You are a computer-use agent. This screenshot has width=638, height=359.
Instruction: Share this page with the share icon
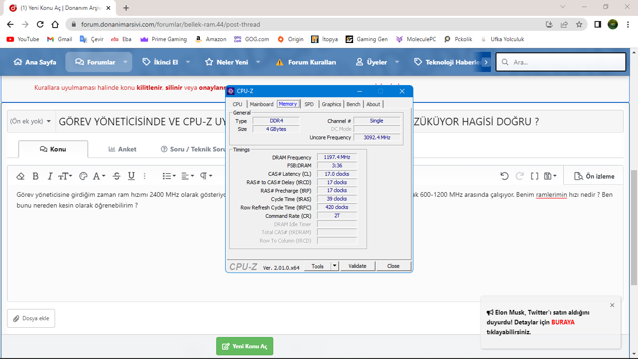coord(564,24)
